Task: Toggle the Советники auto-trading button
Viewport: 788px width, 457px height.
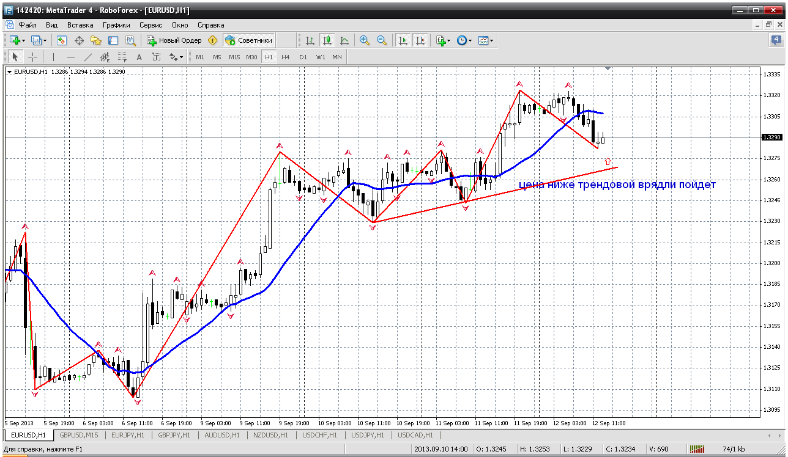Action: click(x=248, y=40)
